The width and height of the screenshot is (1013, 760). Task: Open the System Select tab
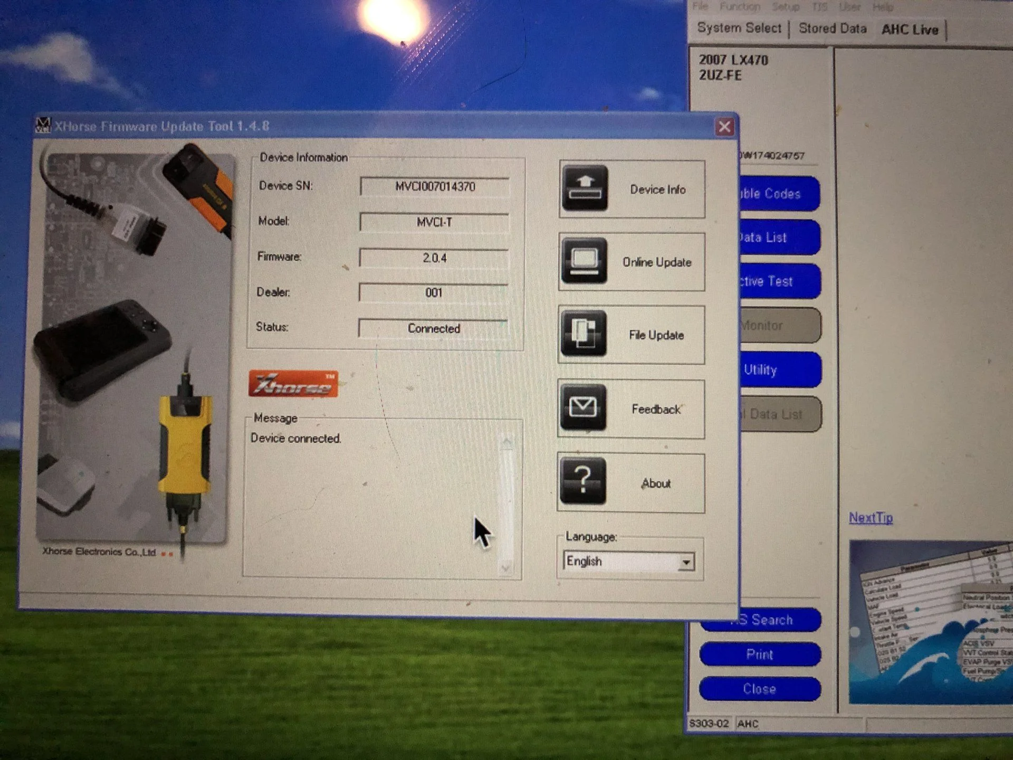point(739,28)
